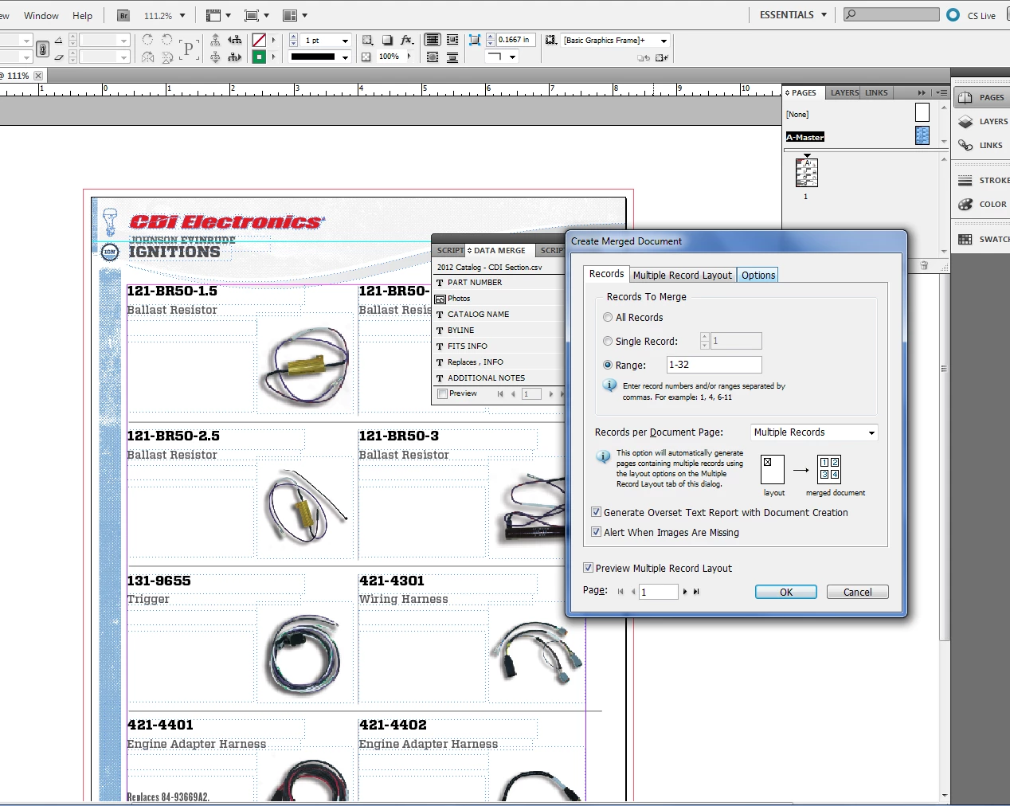Open the ESSENTIALS workspace switcher

coord(793,14)
